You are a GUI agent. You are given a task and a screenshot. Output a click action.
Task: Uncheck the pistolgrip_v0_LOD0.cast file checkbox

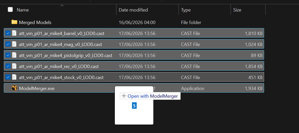tap(8, 55)
